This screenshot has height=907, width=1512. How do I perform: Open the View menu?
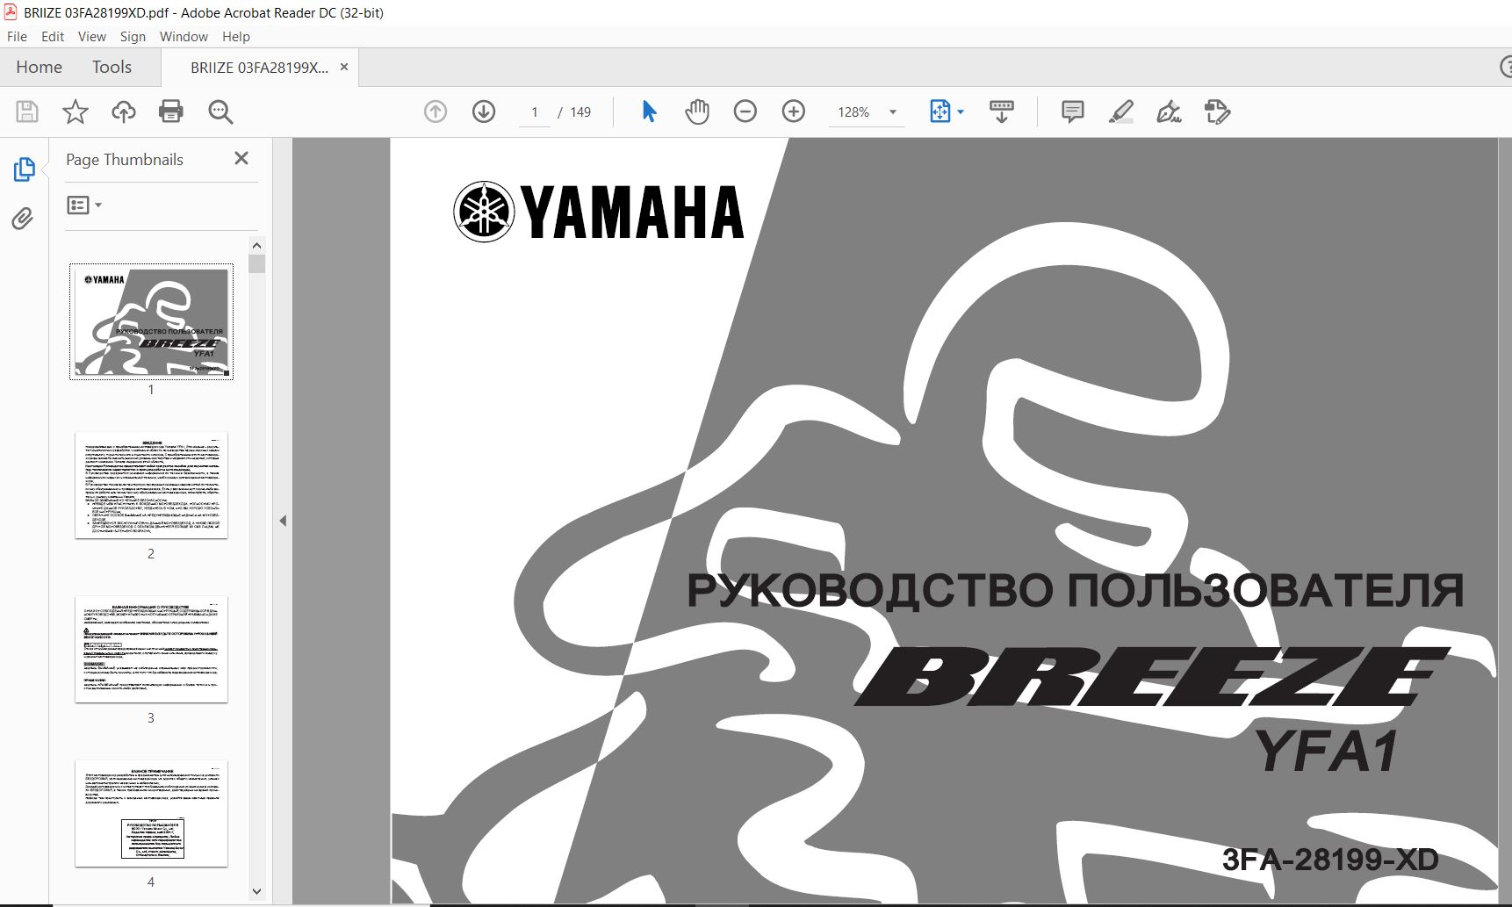tap(92, 36)
